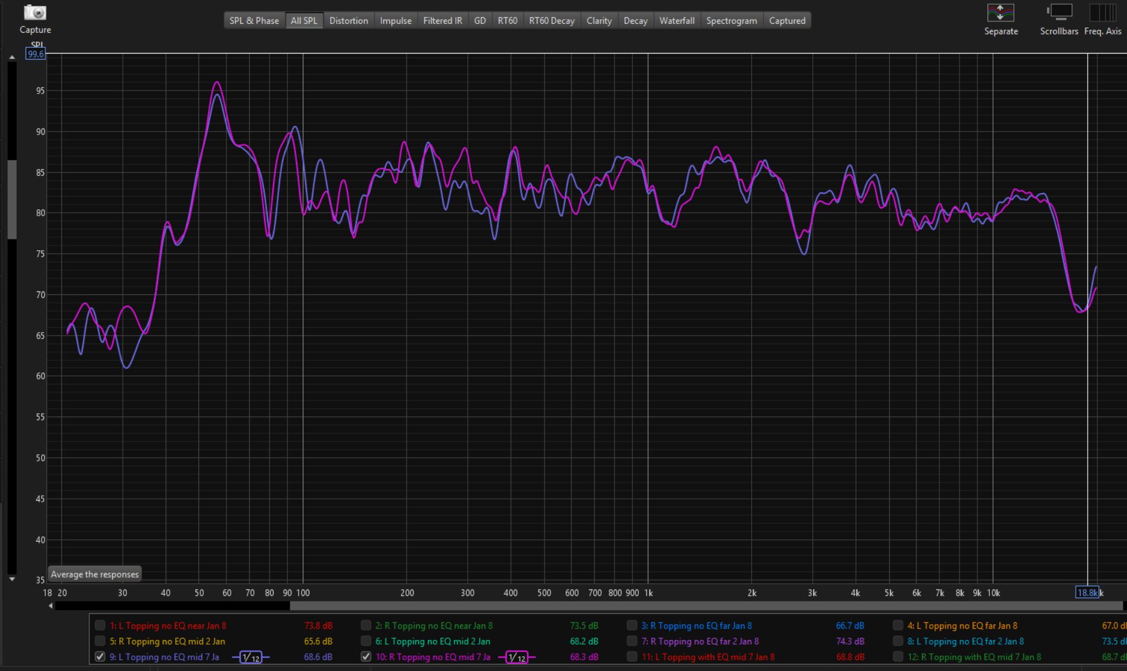Image resolution: width=1127 pixels, height=671 pixels.
Task: Click the 1/12 smoothing icon for trace 9
Action: [x=250, y=657]
